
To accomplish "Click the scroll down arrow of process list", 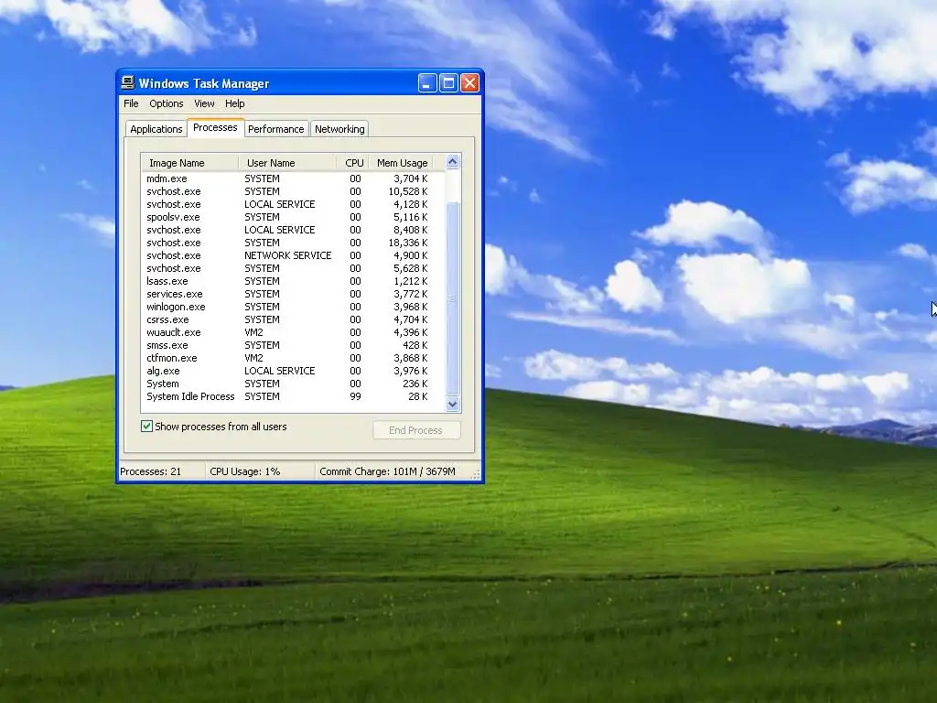I will tap(452, 404).
